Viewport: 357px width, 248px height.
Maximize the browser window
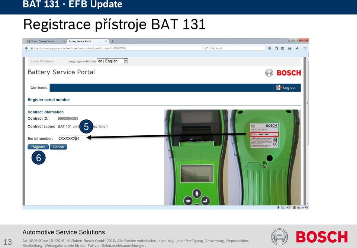coord(296,40)
